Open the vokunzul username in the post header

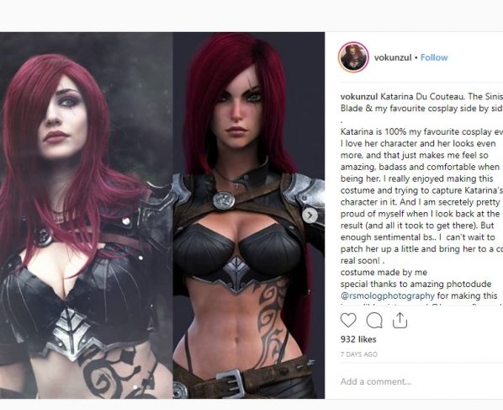click(393, 57)
